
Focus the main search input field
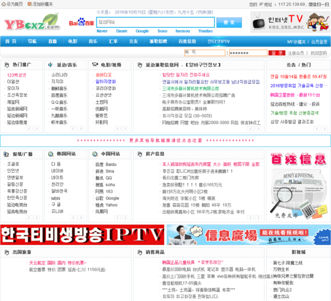tap(156, 22)
